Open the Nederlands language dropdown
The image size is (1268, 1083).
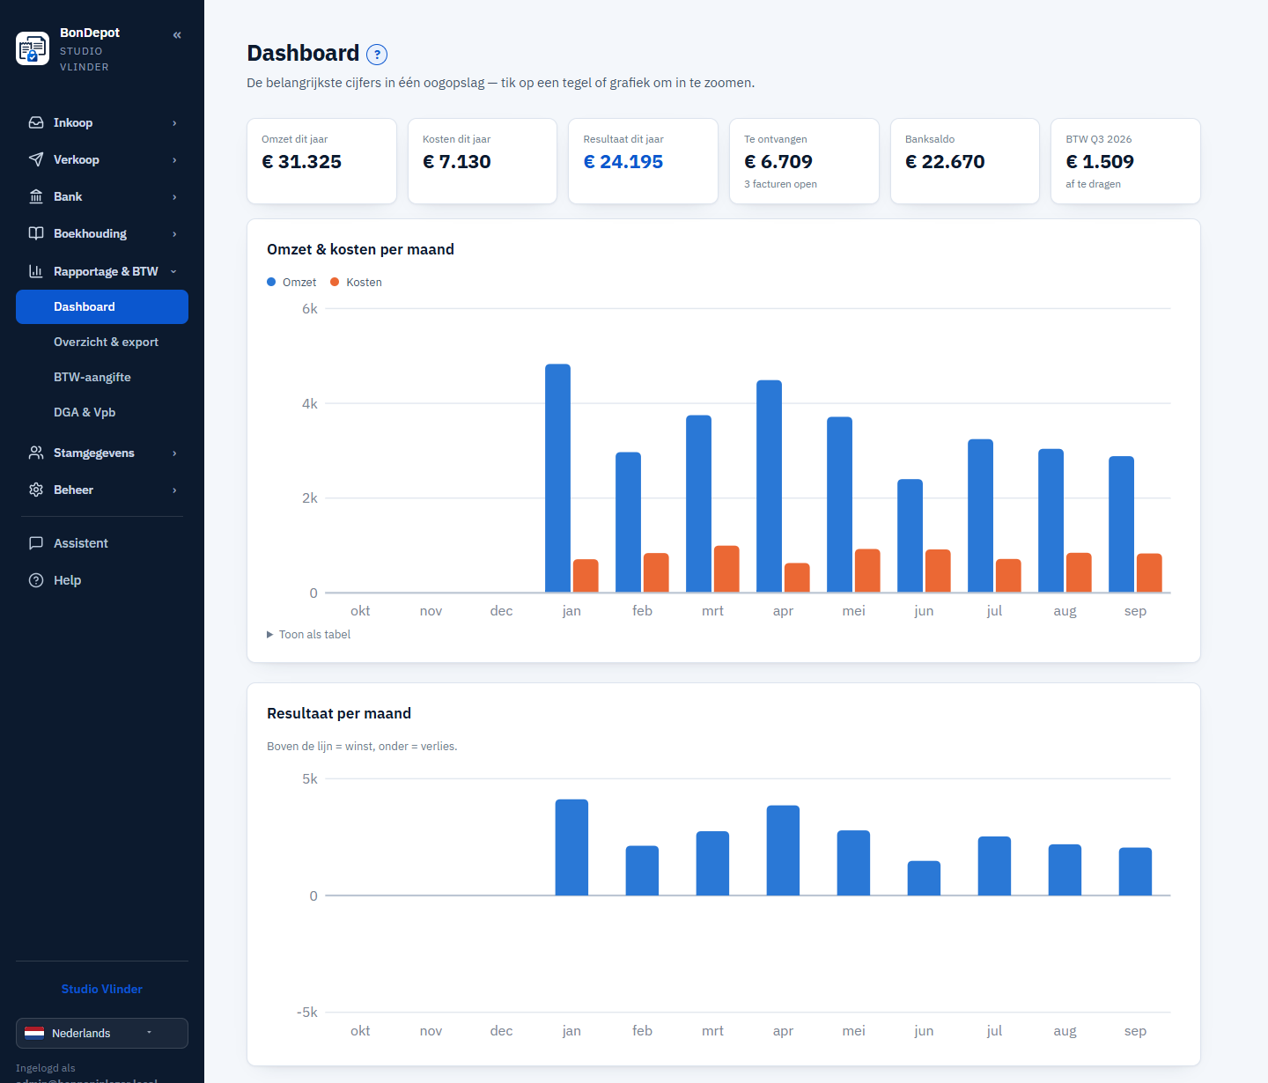[x=102, y=1033]
